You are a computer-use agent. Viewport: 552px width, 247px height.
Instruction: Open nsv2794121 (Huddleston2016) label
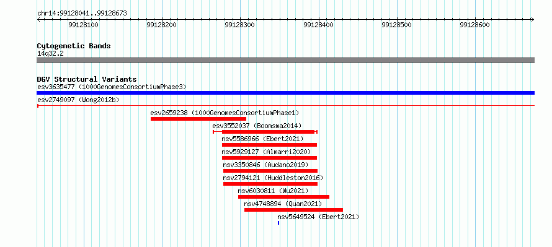273,178
